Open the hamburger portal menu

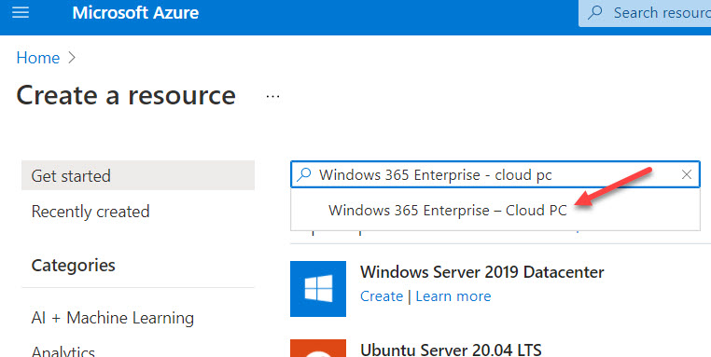tap(21, 12)
